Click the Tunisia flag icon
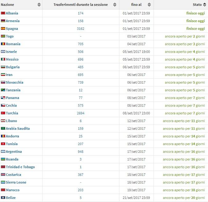 pyautogui.click(x=3, y=144)
